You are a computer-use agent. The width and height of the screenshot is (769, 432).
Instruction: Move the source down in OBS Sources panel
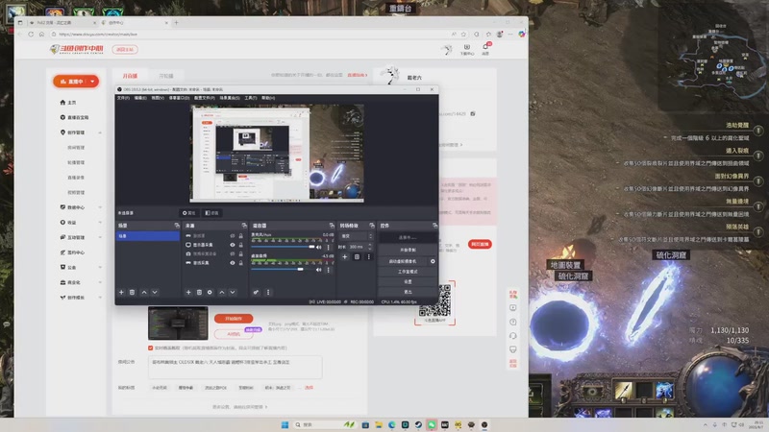click(x=233, y=293)
